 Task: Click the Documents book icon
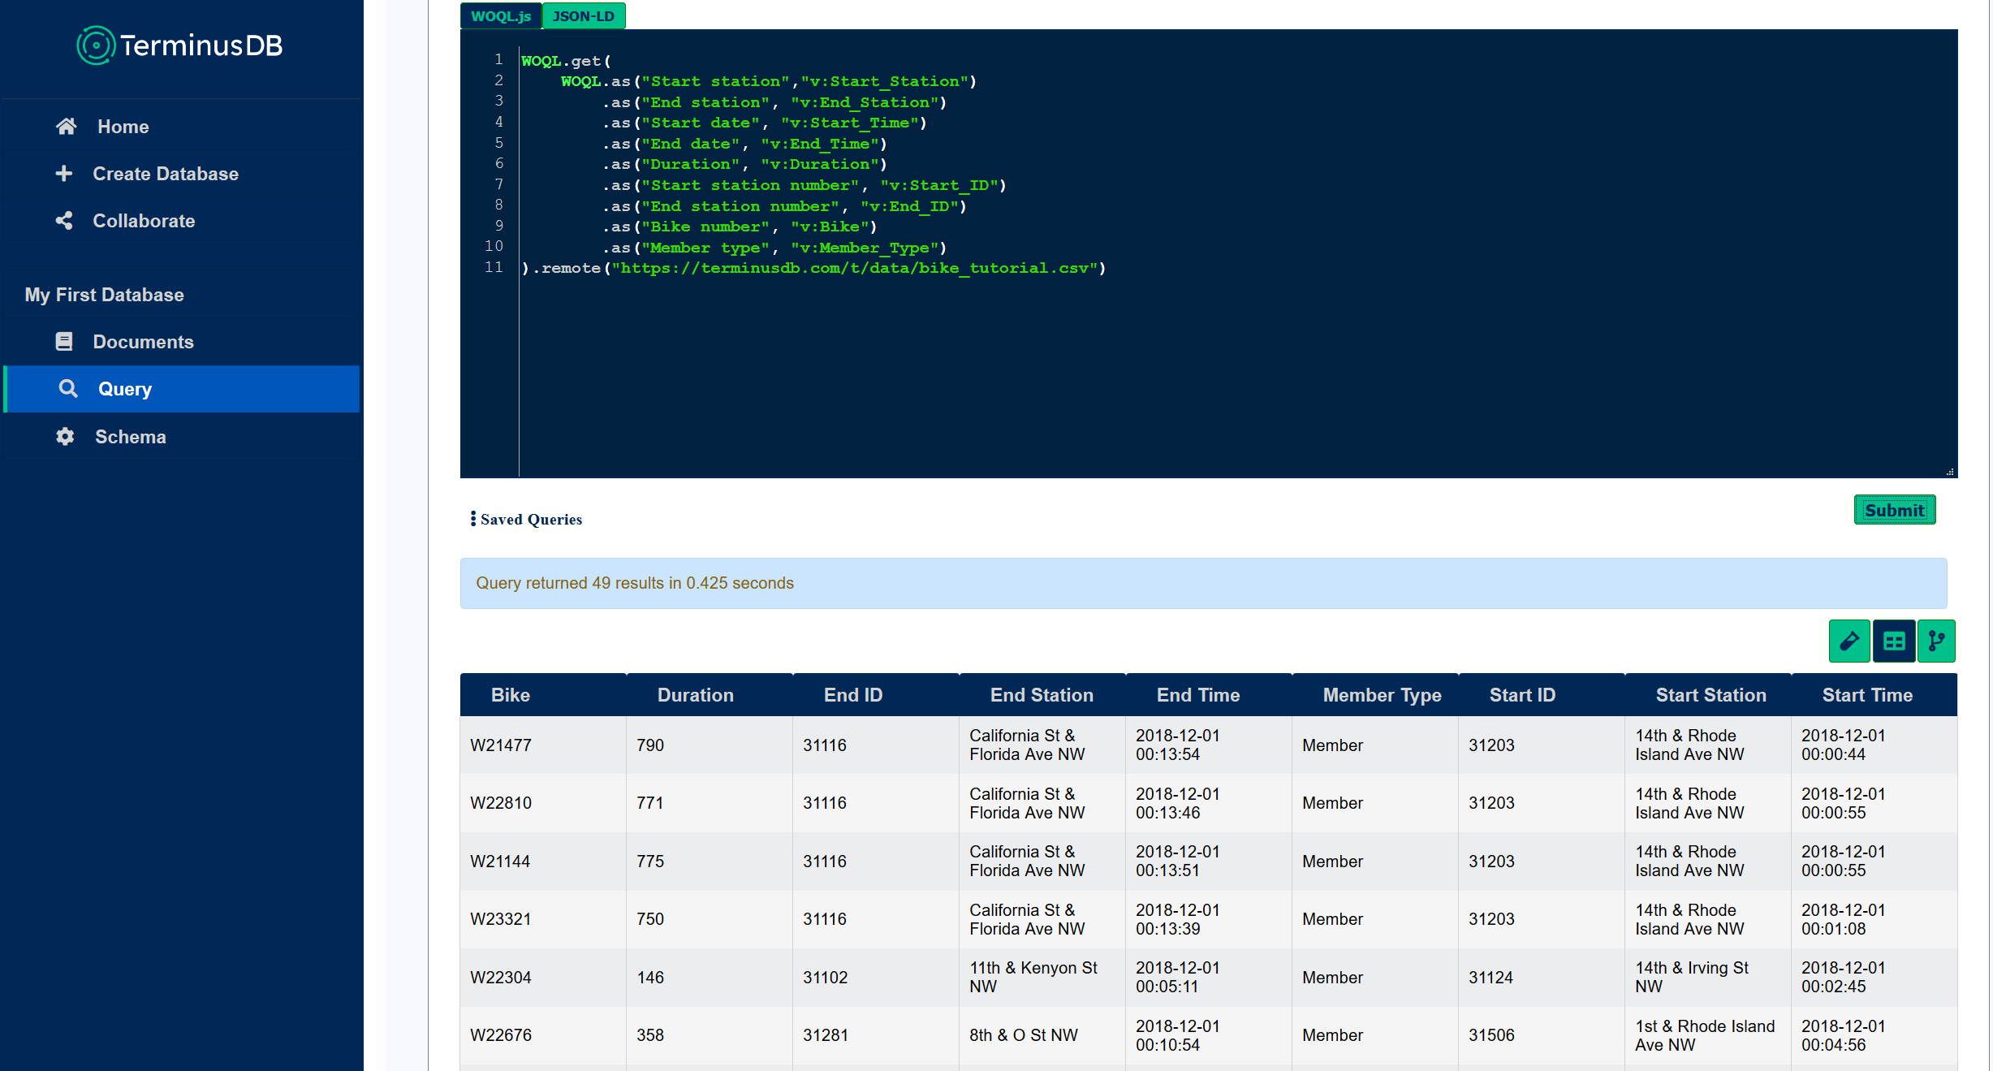point(64,342)
